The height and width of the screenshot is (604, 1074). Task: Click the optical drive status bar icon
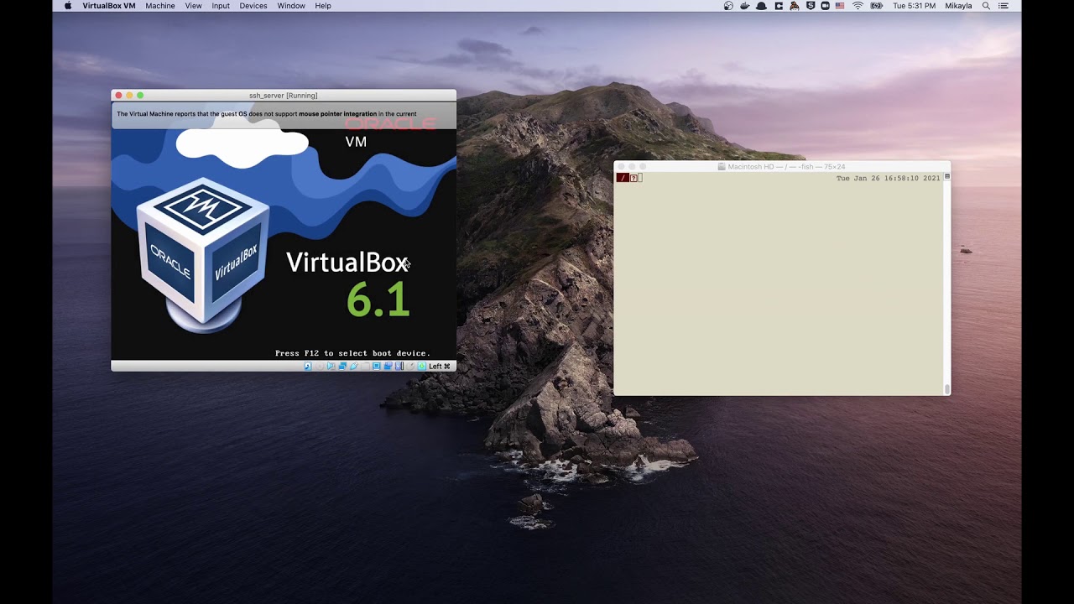pos(320,366)
